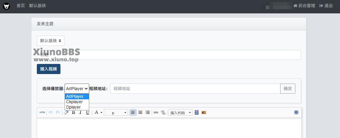Click the 视频地址 URL input field

195,89
